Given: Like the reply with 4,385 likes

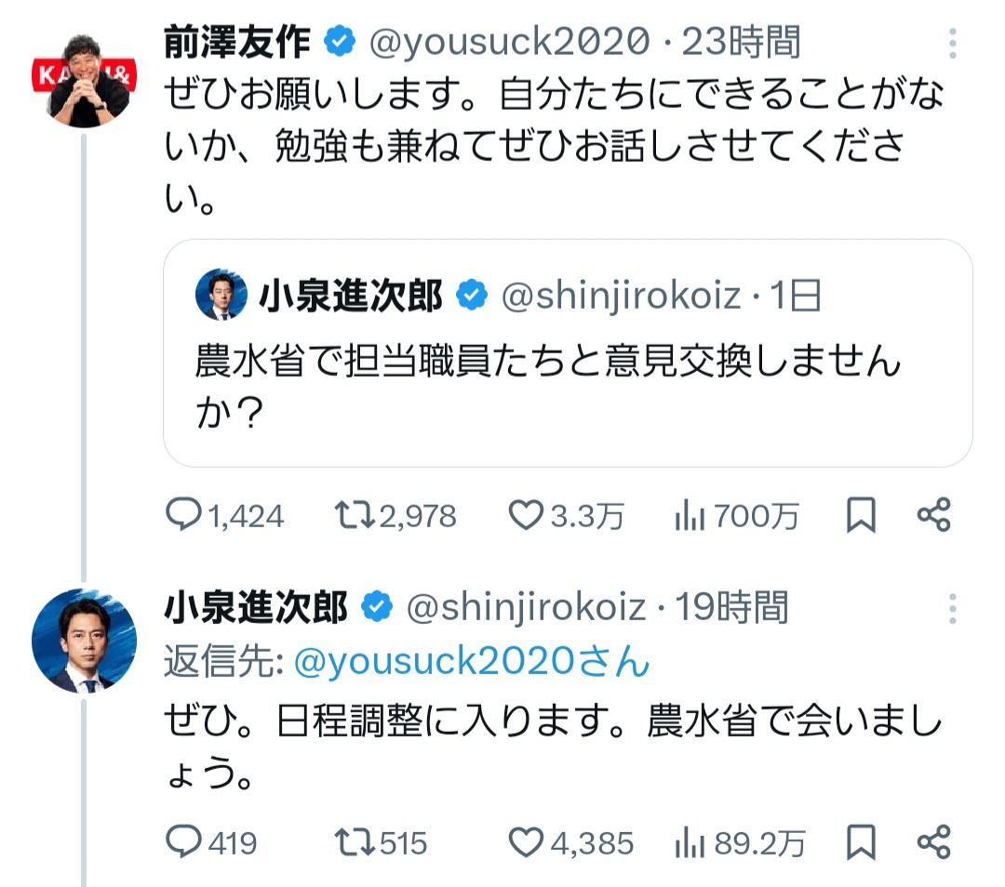Looking at the screenshot, I should [527, 842].
